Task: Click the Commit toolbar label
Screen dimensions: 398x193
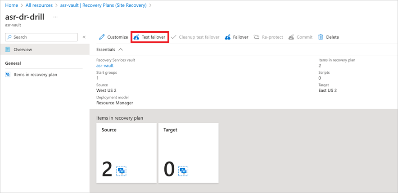Action: (x=305, y=37)
